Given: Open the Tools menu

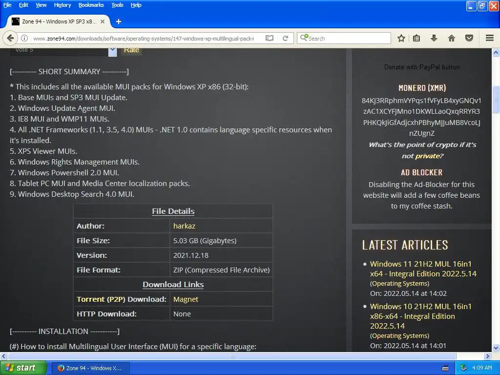Looking at the screenshot, I should (117, 5).
